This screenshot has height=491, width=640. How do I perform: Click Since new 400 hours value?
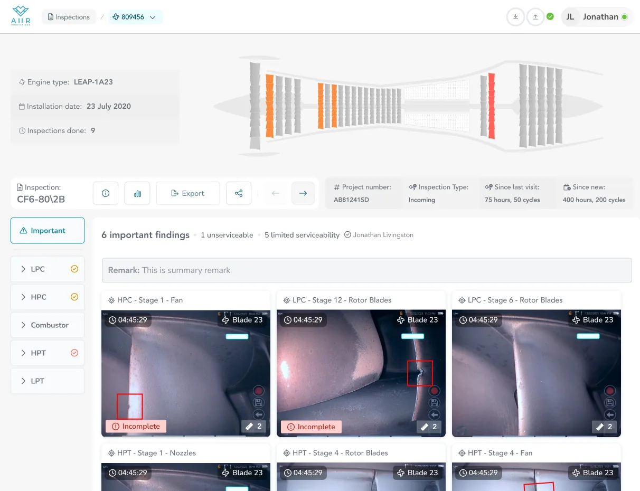(x=594, y=200)
